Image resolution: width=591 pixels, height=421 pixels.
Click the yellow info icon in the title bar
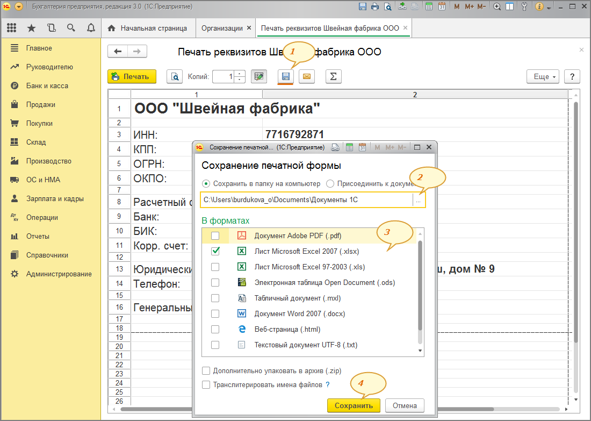(x=539, y=6)
